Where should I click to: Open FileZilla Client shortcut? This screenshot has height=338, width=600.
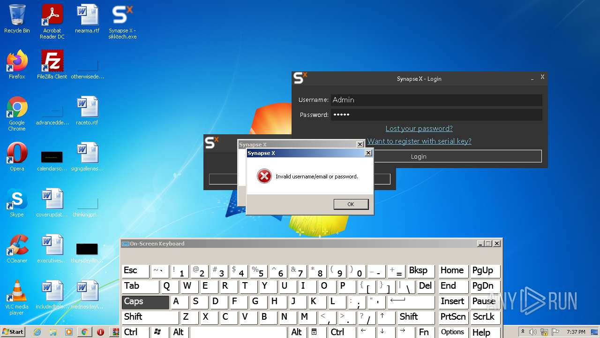point(52,65)
